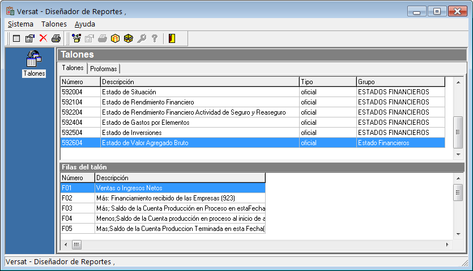473x271 pixels.
Task: Click up arrow of Filas del talón scrollbar
Action: [x=458, y=178]
